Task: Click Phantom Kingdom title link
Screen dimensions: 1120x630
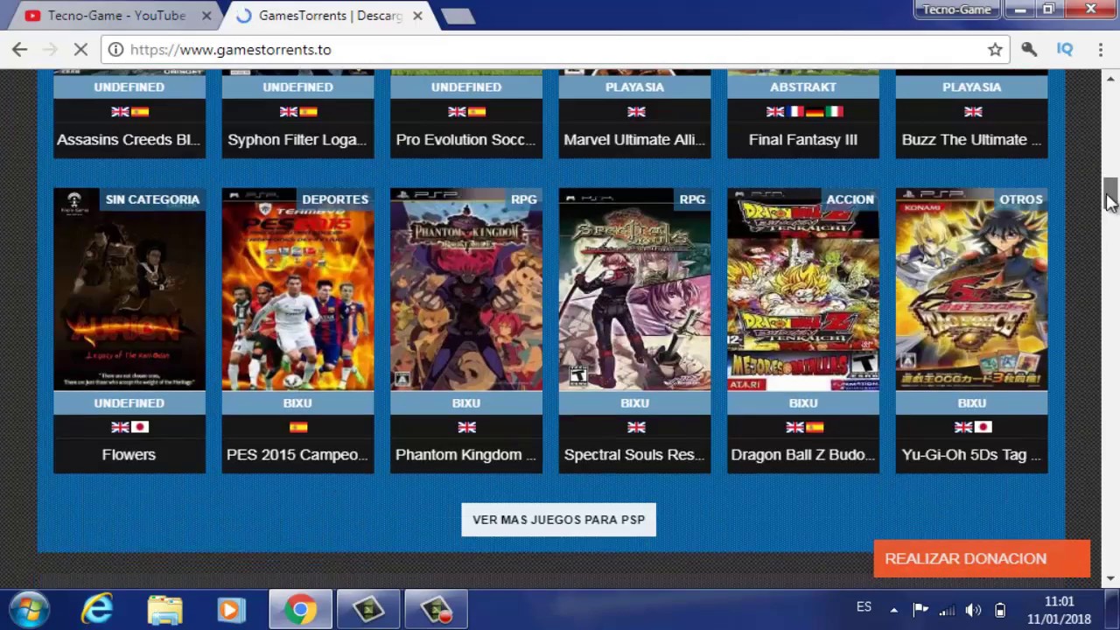Action: (x=465, y=454)
